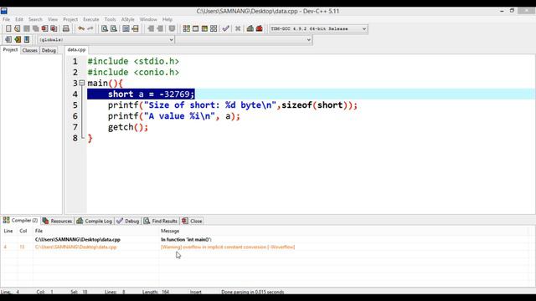Collapse the main() code fold at line 3
This screenshot has height=301, width=536.
point(82,83)
